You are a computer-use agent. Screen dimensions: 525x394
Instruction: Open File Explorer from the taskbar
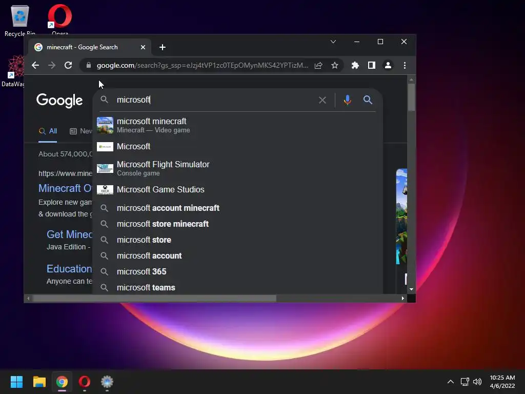tap(39, 382)
